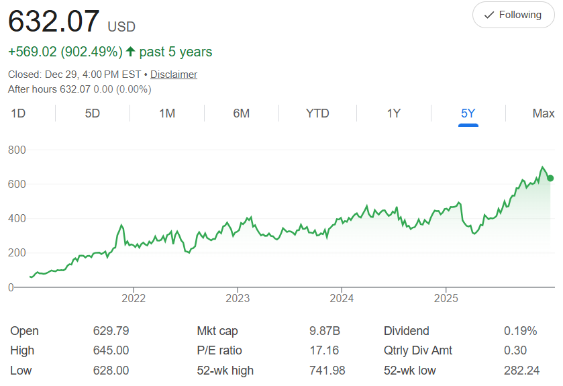This screenshot has width=563, height=386.
Task: Open the Max time range
Action: point(543,113)
